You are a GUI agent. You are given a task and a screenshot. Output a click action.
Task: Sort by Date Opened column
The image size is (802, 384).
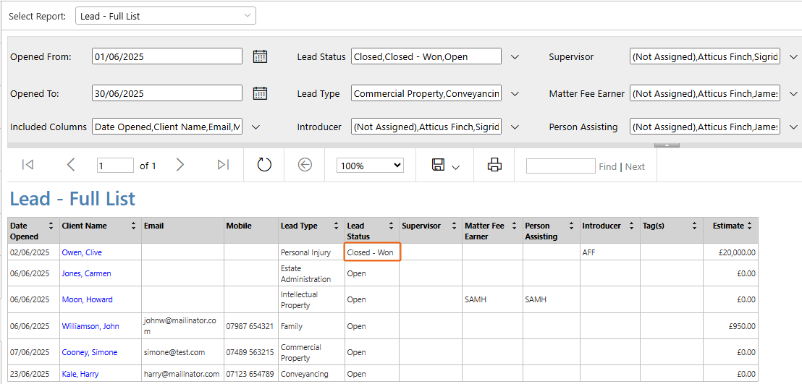[x=51, y=226]
